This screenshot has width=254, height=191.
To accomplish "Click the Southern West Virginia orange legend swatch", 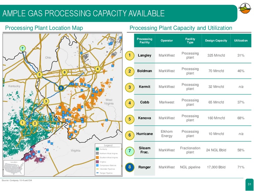I will pyautogui.click(x=97, y=157).
